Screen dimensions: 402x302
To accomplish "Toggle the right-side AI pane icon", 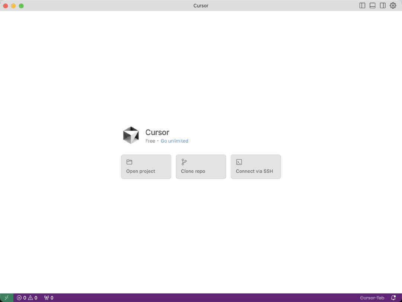I will pyautogui.click(x=383, y=6).
